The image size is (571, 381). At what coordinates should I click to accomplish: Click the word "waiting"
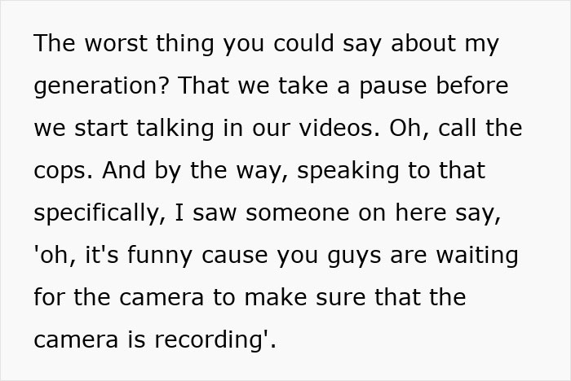click(x=477, y=256)
